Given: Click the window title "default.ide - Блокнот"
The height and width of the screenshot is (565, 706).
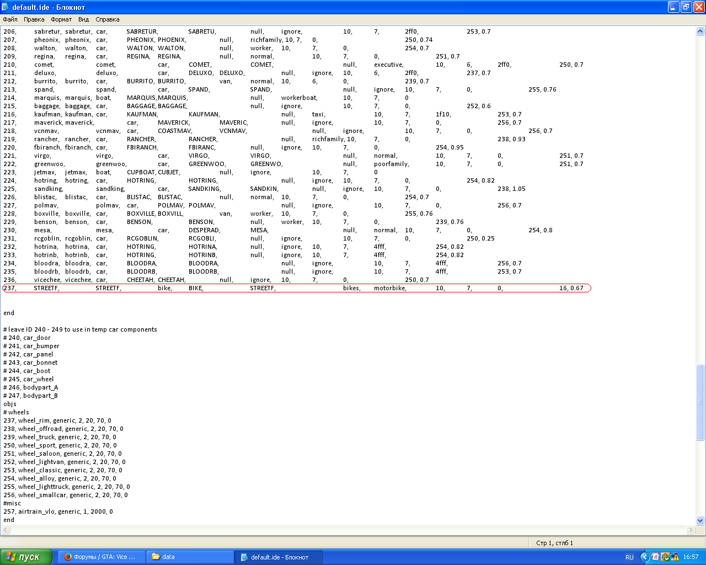Looking at the screenshot, I should click(49, 7).
